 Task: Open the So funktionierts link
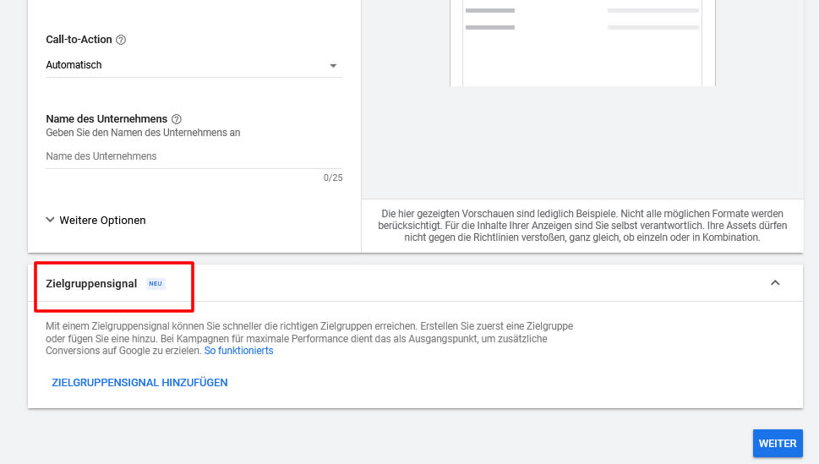238,351
